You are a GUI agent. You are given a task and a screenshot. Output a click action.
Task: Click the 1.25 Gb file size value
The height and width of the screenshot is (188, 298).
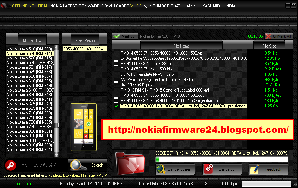pyautogui.click(x=271, y=106)
